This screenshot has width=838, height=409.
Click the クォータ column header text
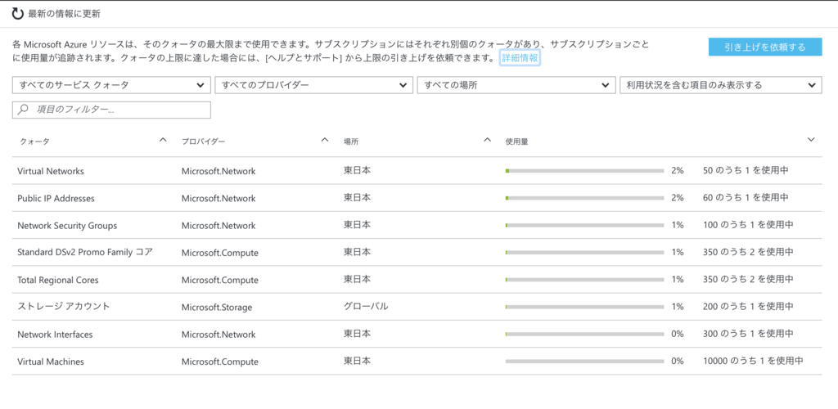(x=34, y=142)
